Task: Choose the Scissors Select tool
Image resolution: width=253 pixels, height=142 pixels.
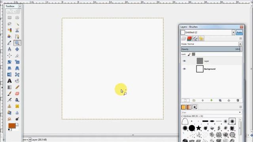Action: (17, 30)
